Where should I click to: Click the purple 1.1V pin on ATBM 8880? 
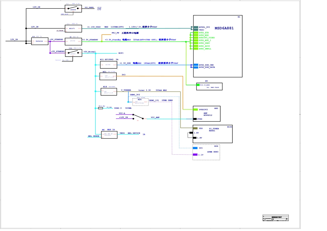[x=195, y=155]
